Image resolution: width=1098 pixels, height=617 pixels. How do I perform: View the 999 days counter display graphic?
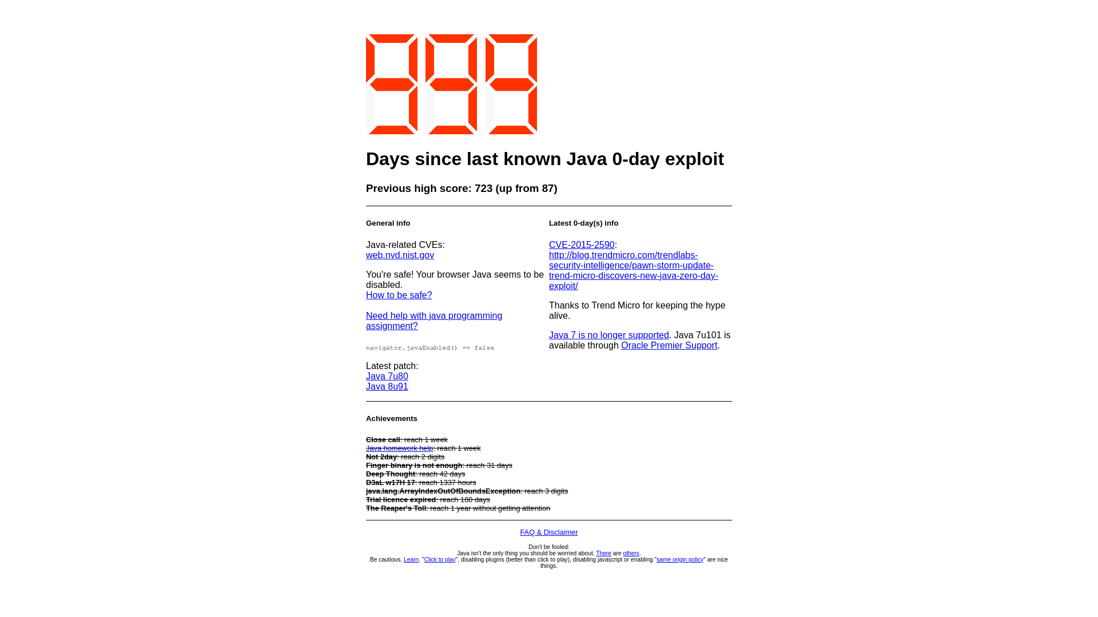click(x=452, y=83)
